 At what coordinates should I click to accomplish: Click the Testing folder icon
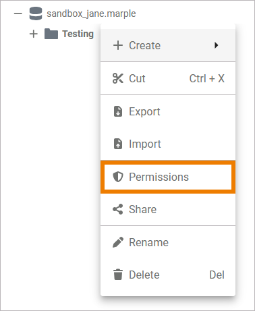(x=51, y=34)
